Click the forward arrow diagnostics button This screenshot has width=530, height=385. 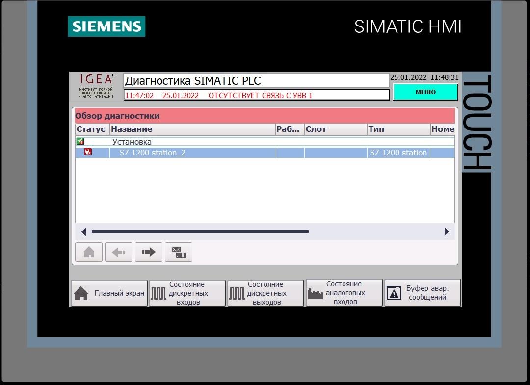(x=149, y=252)
